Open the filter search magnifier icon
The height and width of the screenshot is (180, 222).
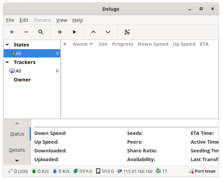tap(41, 32)
